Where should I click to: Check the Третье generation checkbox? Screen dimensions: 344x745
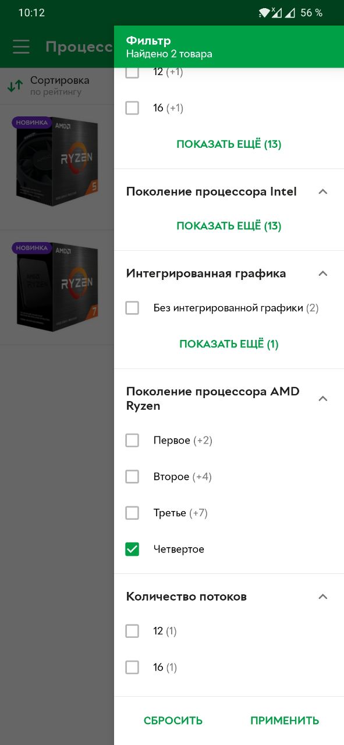point(132,513)
